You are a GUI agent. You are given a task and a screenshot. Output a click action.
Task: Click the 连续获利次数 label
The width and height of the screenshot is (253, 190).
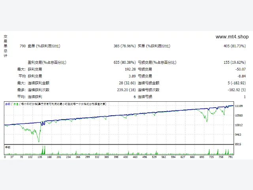pos(39,90)
